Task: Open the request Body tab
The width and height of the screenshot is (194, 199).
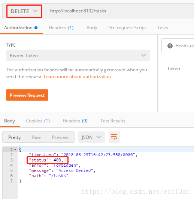Action: [92, 28]
